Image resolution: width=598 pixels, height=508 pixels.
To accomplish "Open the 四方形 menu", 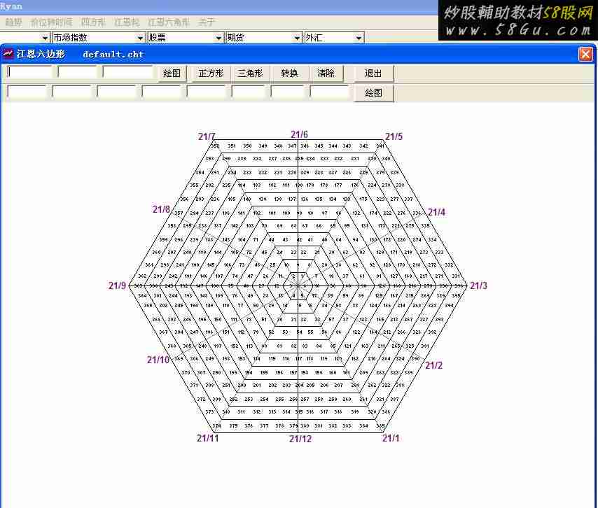I will [93, 22].
